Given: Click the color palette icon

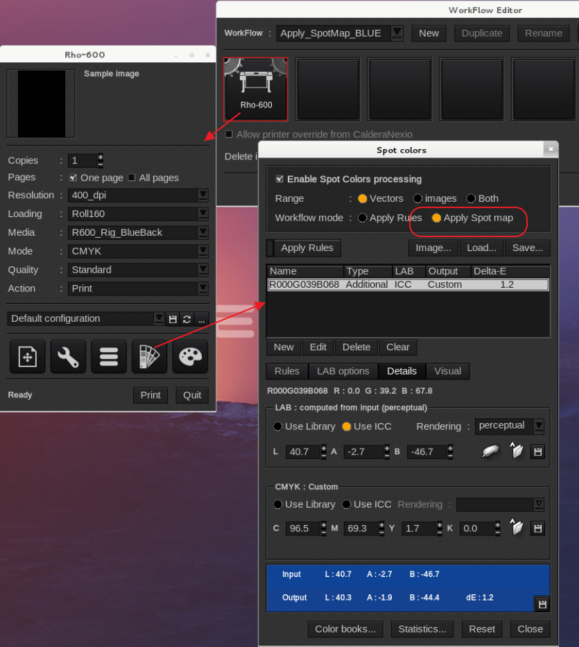Looking at the screenshot, I should click(x=190, y=357).
